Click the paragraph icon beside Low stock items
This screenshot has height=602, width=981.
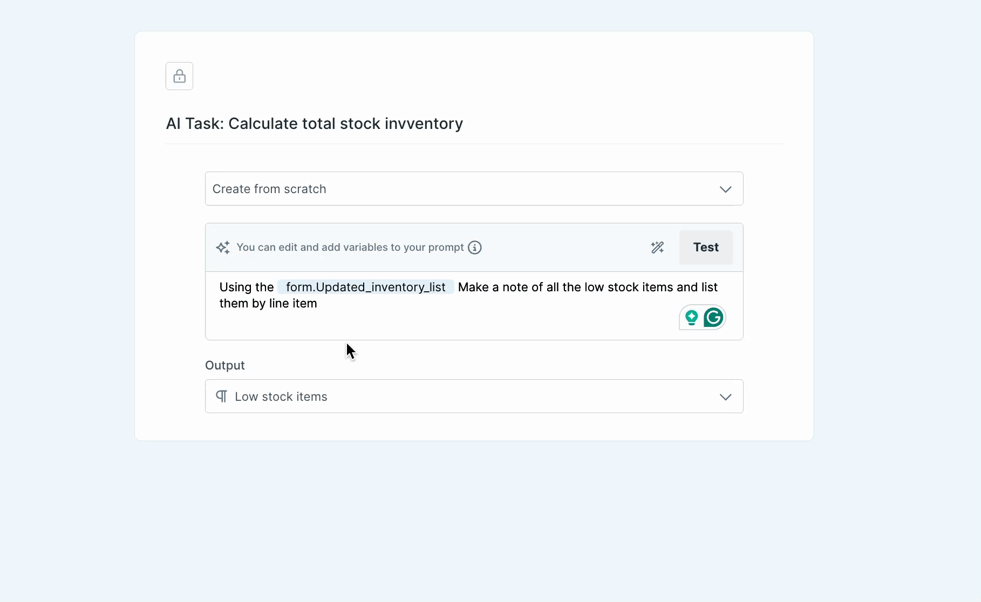coord(221,396)
